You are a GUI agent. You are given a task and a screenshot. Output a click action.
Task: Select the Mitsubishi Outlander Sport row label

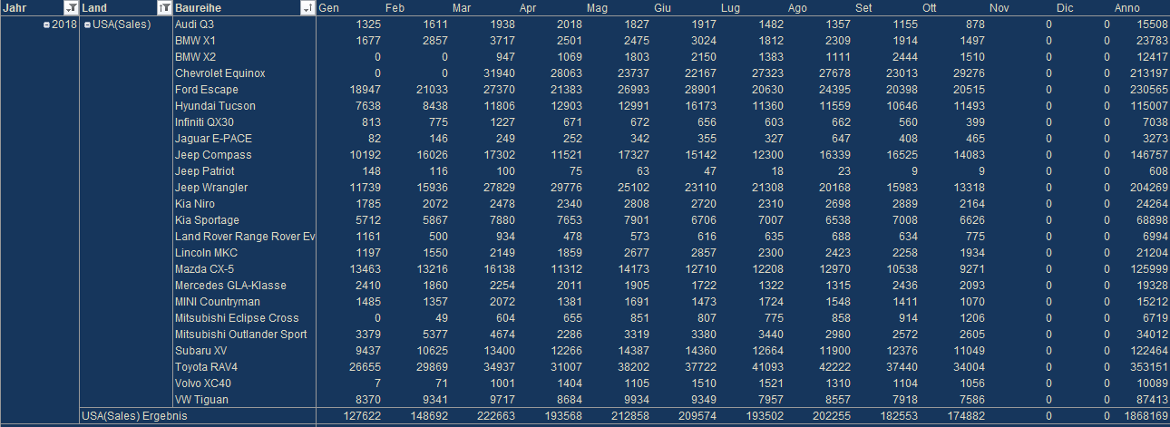tap(241, 335)
